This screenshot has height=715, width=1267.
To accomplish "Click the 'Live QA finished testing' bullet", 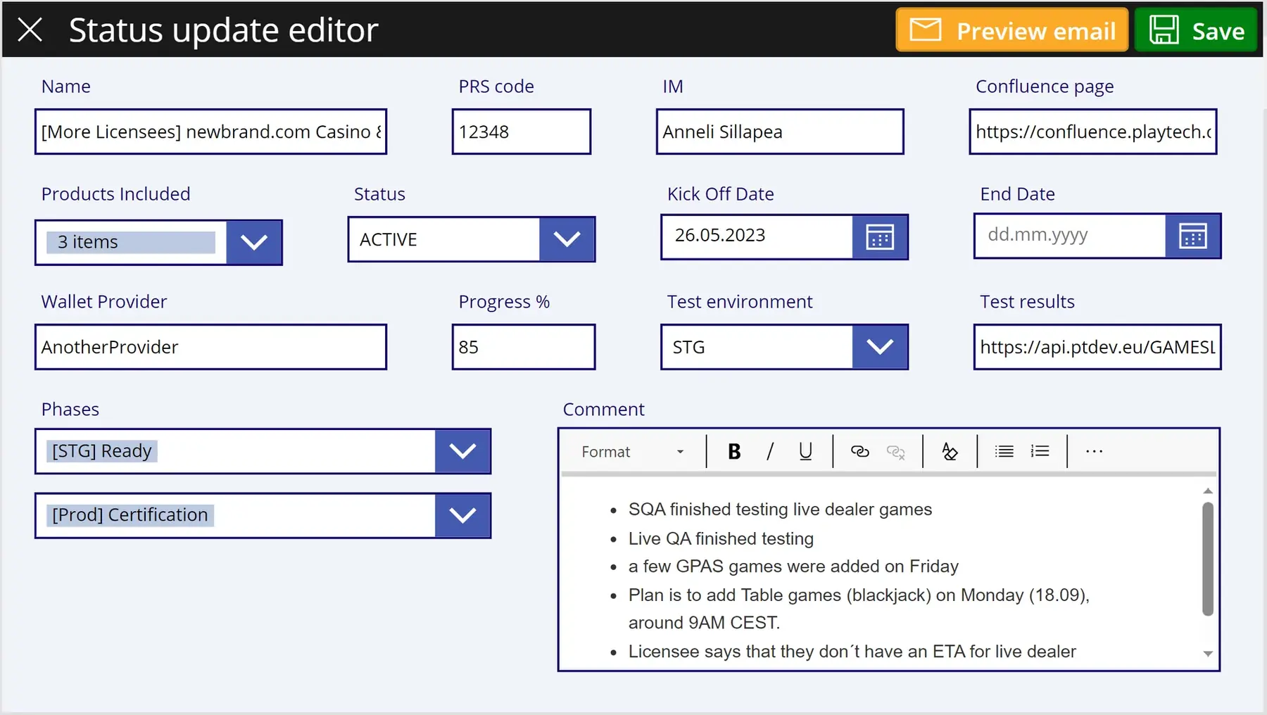I will click(x=721, y=539).
